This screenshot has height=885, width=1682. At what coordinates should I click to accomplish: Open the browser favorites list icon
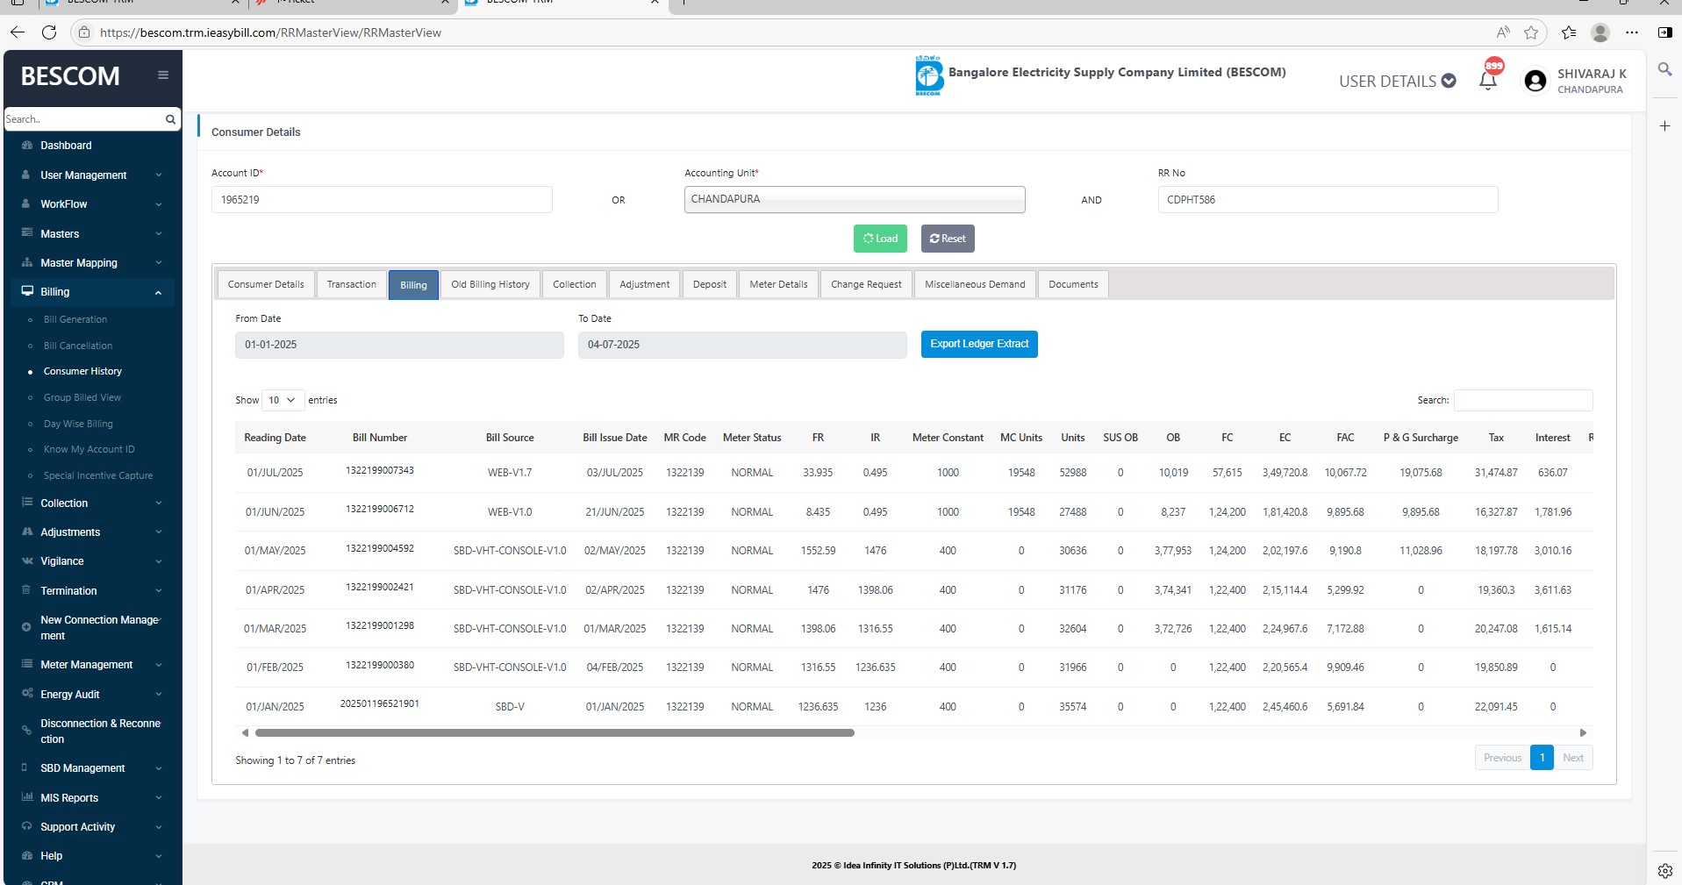(1569, 32)
